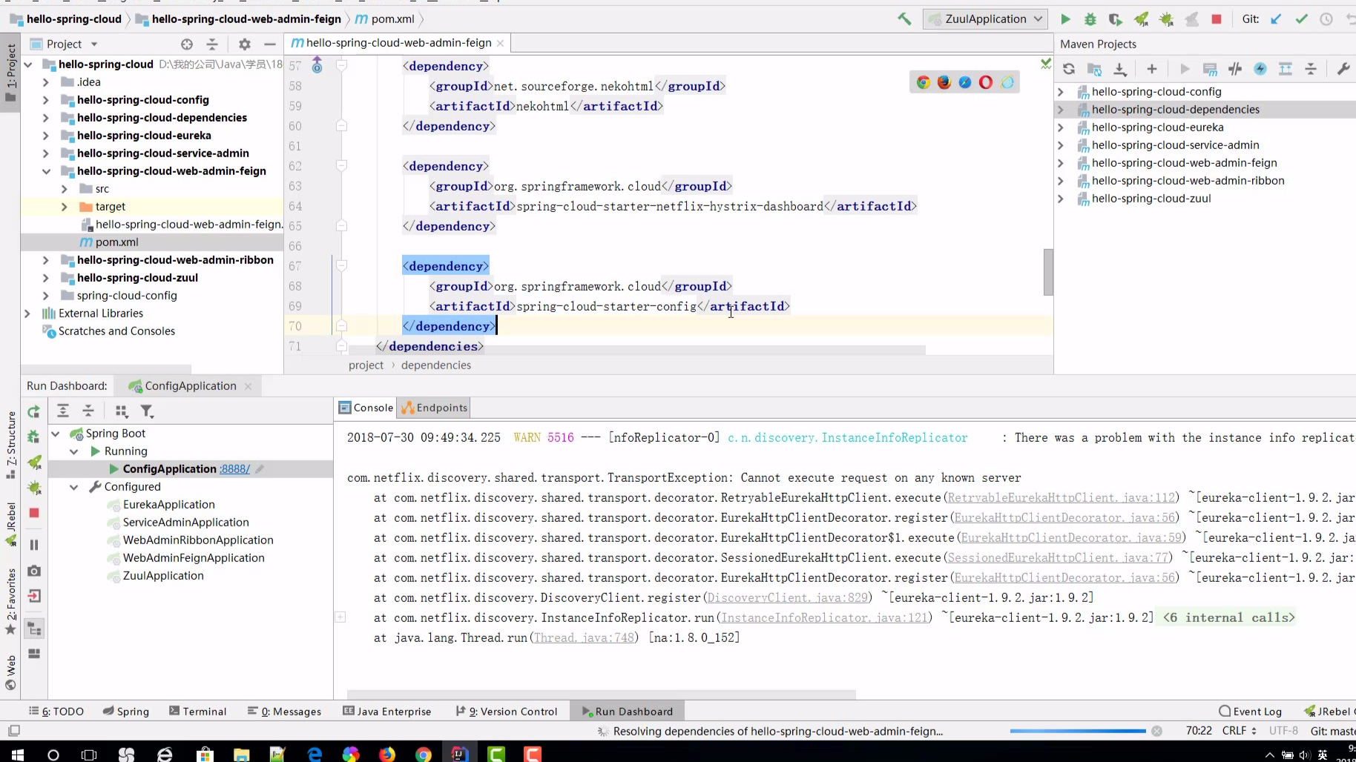
Task: Click the green Run button in top toolbar
Action: [x=1065, y=19]
